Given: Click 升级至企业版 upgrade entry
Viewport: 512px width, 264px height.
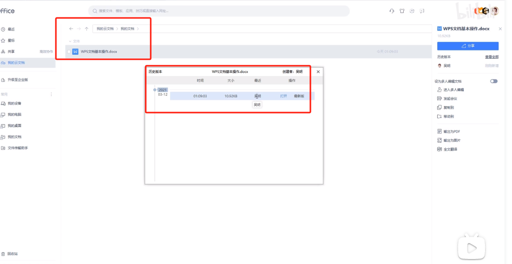Looking at the screenshot, I should [x=17, y=80].
